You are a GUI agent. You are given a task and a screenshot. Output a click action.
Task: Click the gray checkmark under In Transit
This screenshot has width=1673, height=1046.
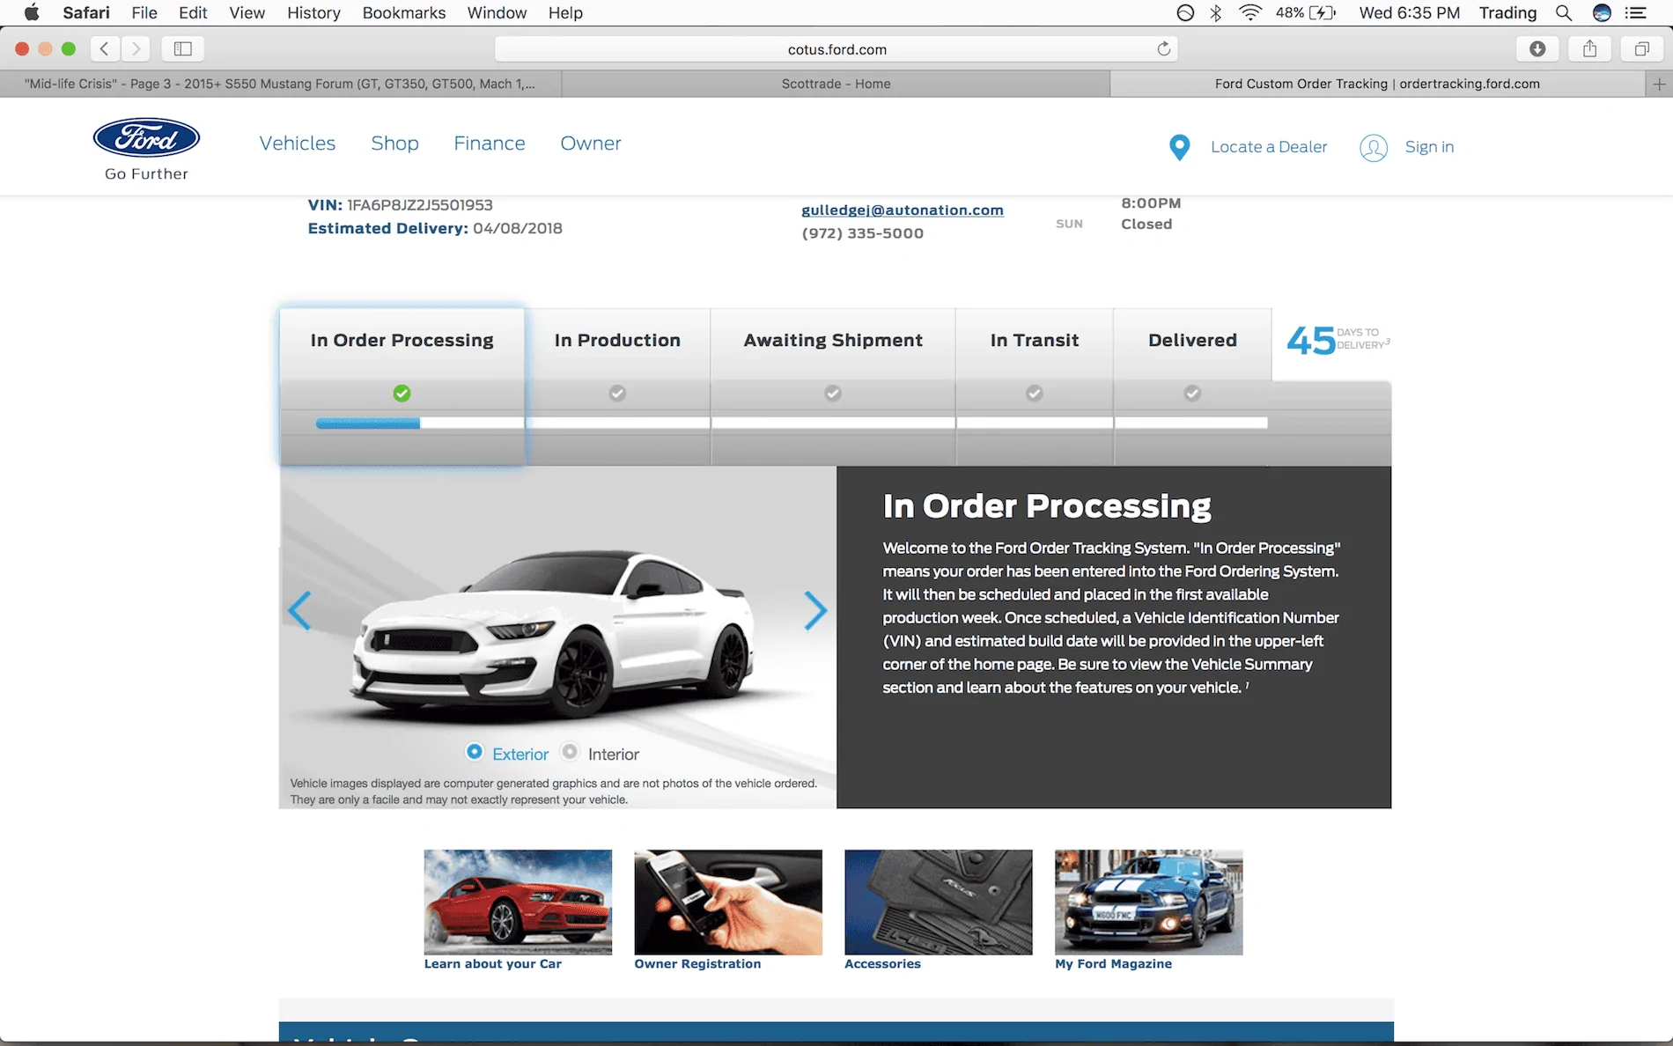pos(1034,393)
